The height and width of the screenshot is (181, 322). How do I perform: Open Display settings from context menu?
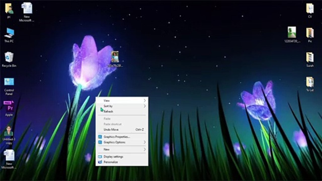[x=122, y=157]
